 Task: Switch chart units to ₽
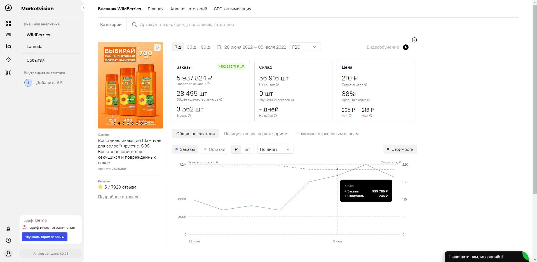236,149
